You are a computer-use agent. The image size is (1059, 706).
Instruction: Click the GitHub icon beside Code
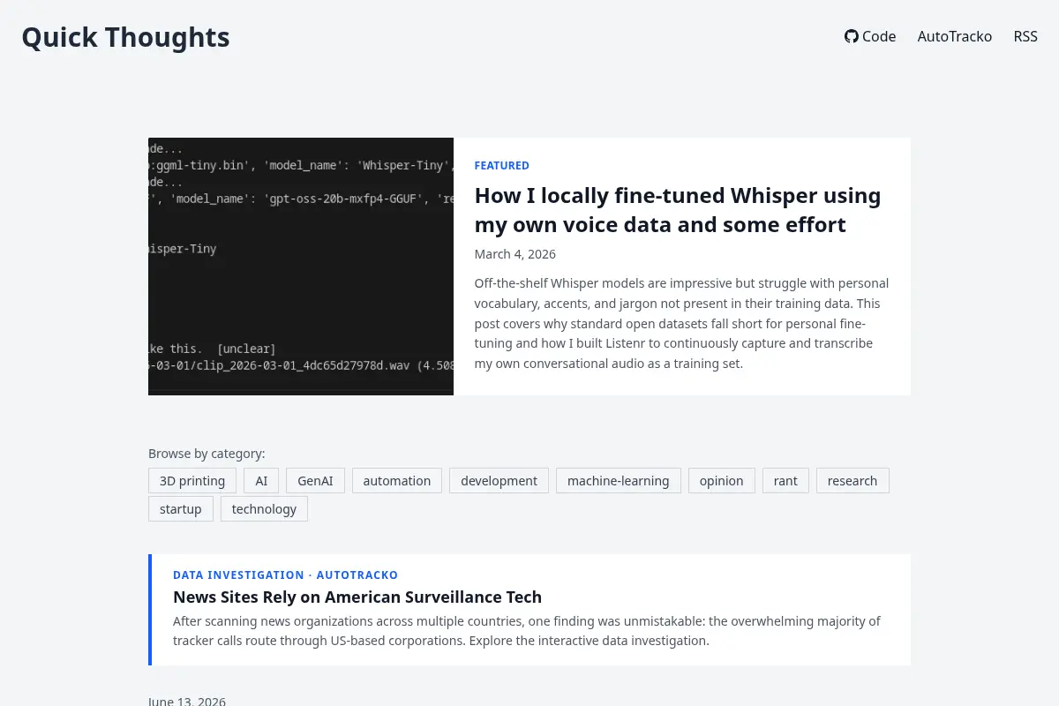pyautogui.click(x=852, y=36)
